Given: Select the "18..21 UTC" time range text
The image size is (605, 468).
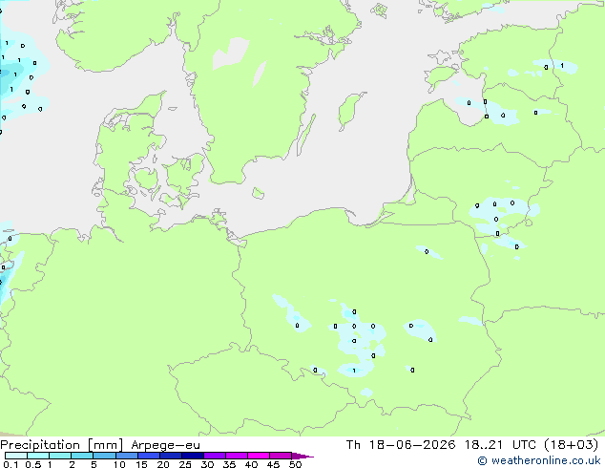Looking at the screenshot, I should tap(500, 445).
